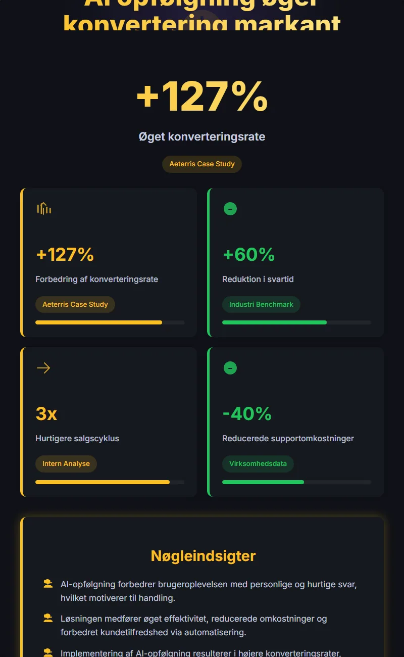The height and width of the screenshot is (657, 404).
Task: Click the Øget konverteringsrate heading
Action: [x=202, y=136]
